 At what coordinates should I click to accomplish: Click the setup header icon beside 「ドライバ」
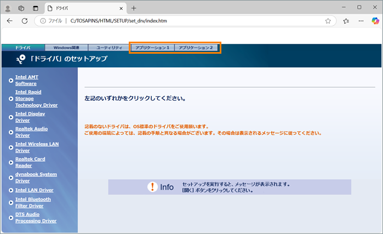tap(21, 59)
